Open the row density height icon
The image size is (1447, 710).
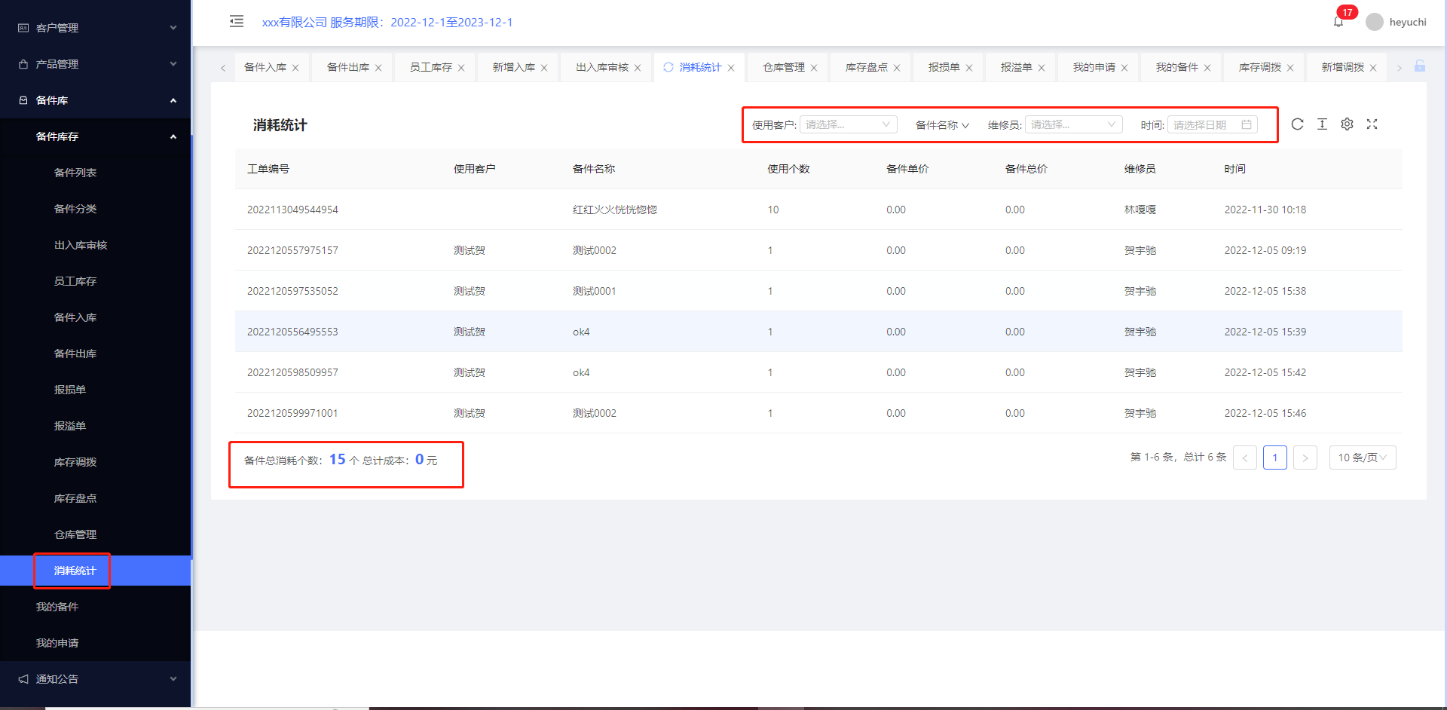[x=1322, y=124]
